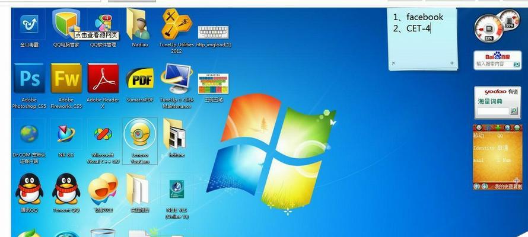Open 王码五笔 keyboard chart image
This screenshot has height=237, width=528.
(x=213, y=84)
